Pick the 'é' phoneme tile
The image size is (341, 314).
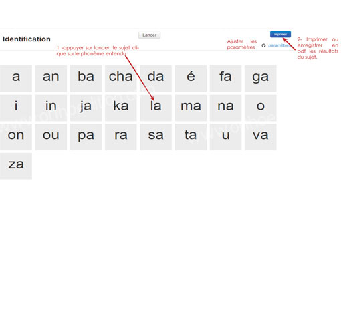pyautogui.click(x=191, y=79)
